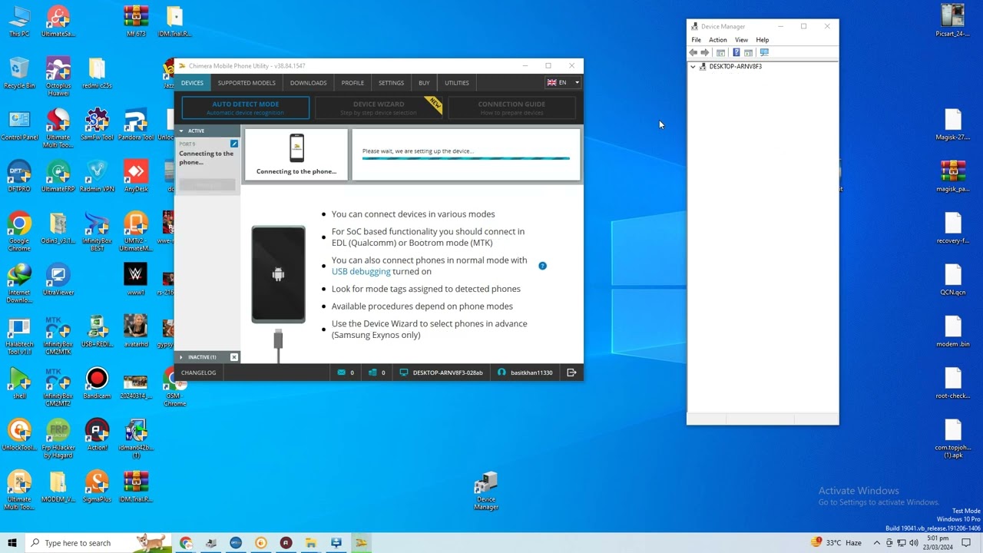The image size is (983, 553).
Task: Select Auto Detect Mode
Action: pyautogui.click(x=246, y=108)
